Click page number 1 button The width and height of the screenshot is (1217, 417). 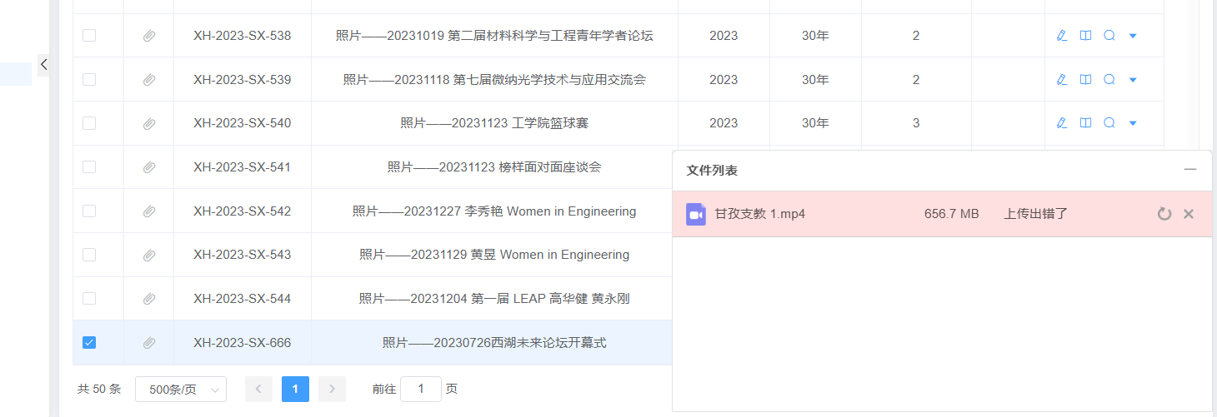click(295, 389)
